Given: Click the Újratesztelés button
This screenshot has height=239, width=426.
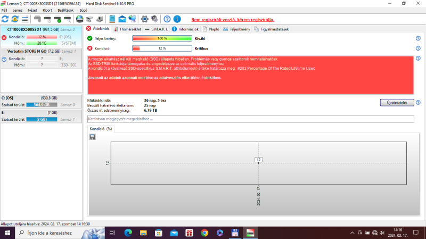Looking at the screenshot, I should 397,103.
